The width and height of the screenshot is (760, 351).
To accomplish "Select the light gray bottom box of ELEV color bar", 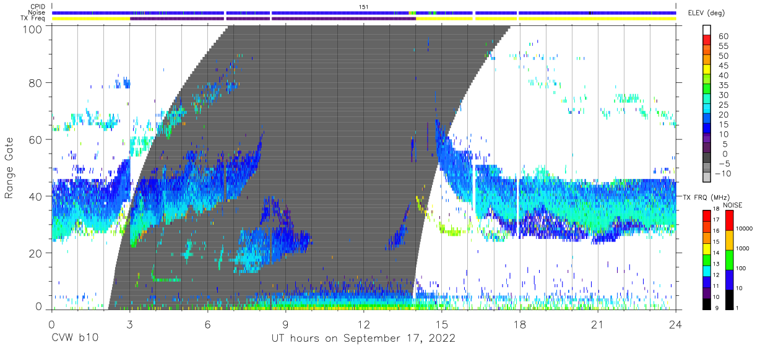I will coord(706,178).
